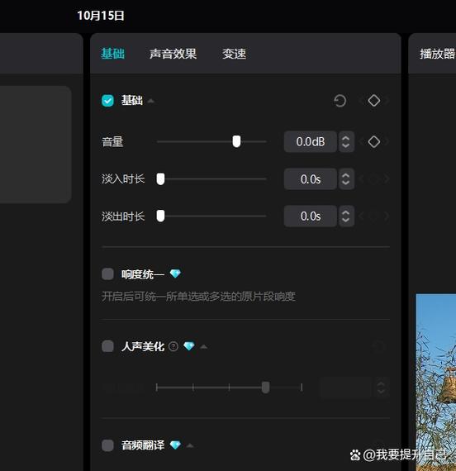Screen dimensions: 456x471
Task: Collapse the 人声美化 section arrow
Action: point(204,347)
